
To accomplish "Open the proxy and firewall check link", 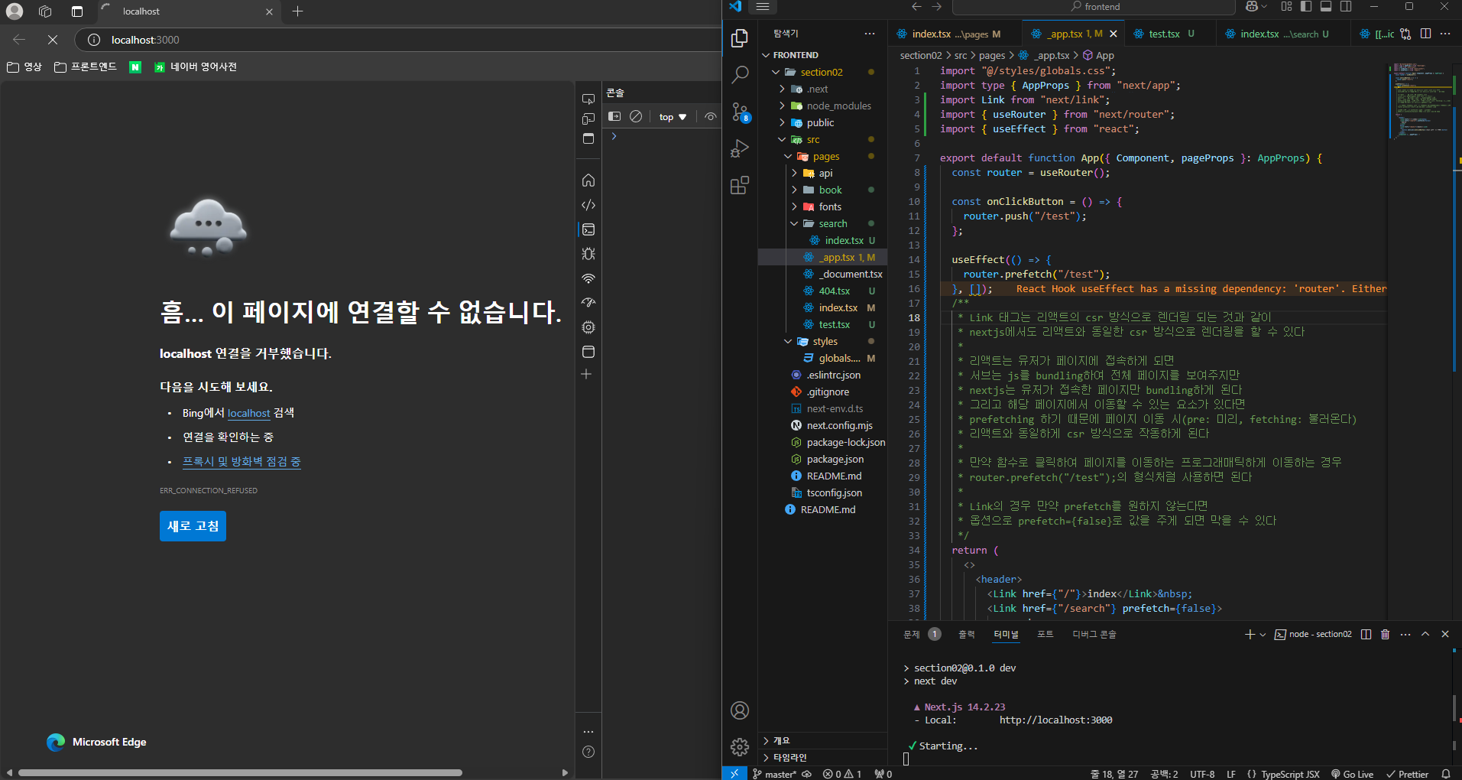I will click(x=242, y=462).
